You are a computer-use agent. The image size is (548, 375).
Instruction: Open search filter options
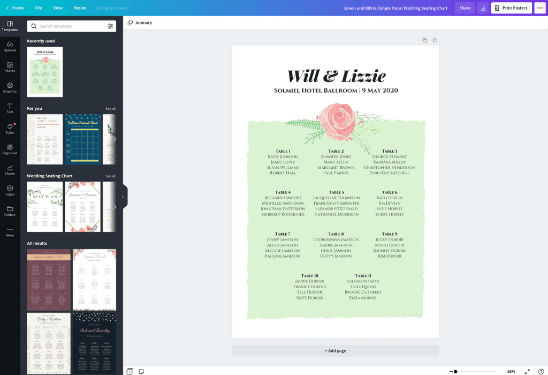pos(111,26)
